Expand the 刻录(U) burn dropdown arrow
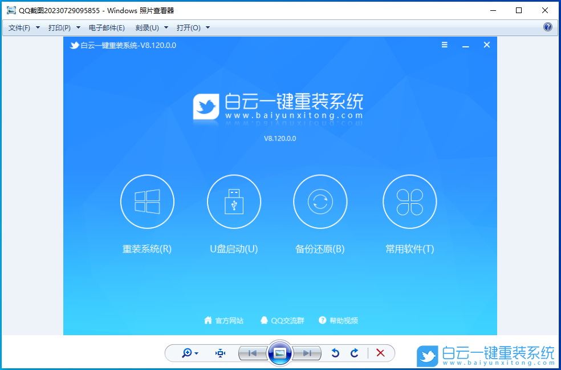This screenshot has height=370, width=561. [x=164, y=27]
